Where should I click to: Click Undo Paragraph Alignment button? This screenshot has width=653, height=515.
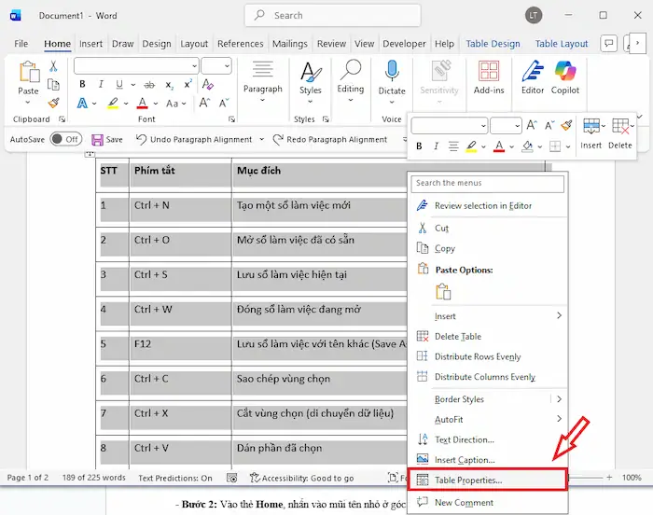tap(194, 139)
